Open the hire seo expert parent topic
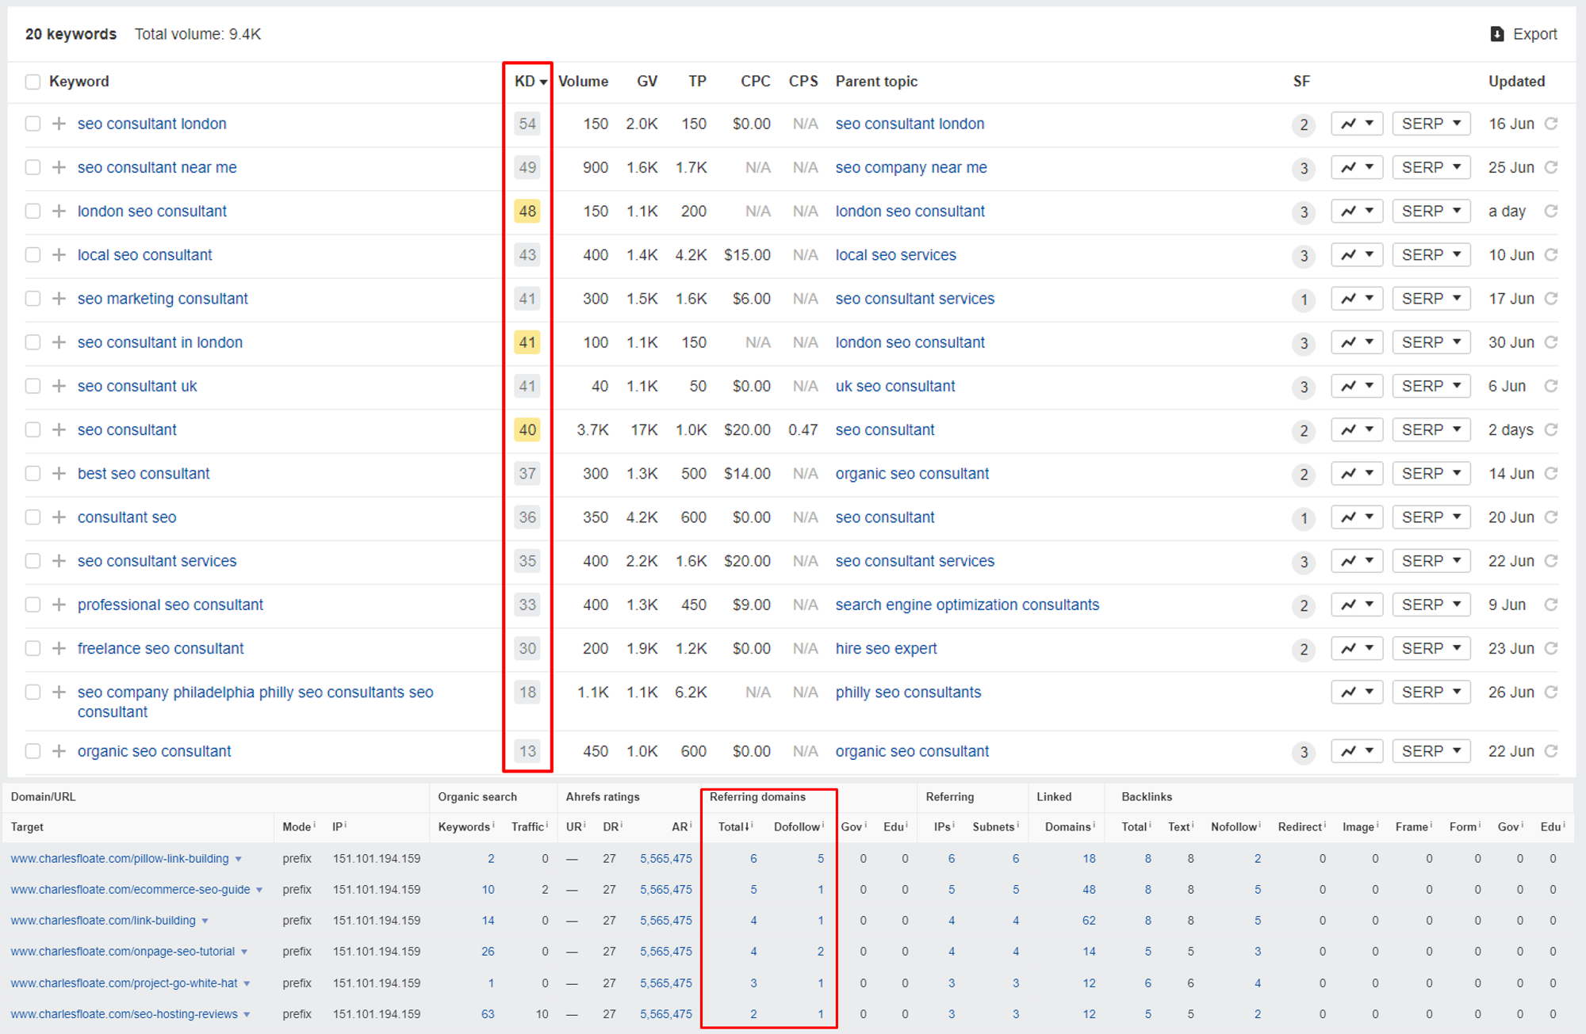This screenshot has width=1586, height=1034. coord(886,648)
